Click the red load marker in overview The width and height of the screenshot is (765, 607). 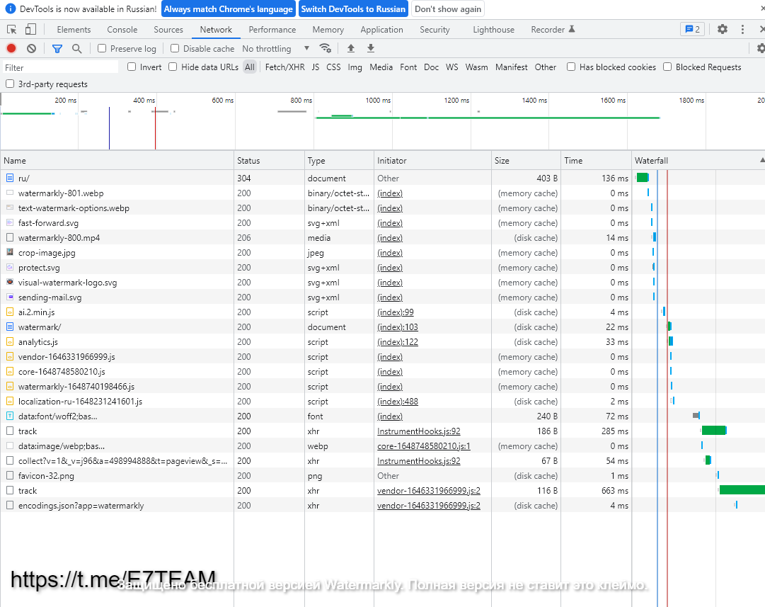point(155,128)
